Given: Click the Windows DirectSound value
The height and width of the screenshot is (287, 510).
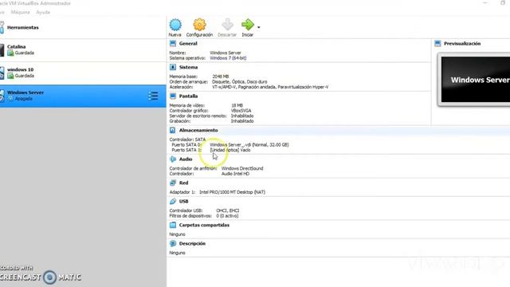Looking at the screenshot, I should click(x=242, y=168).
